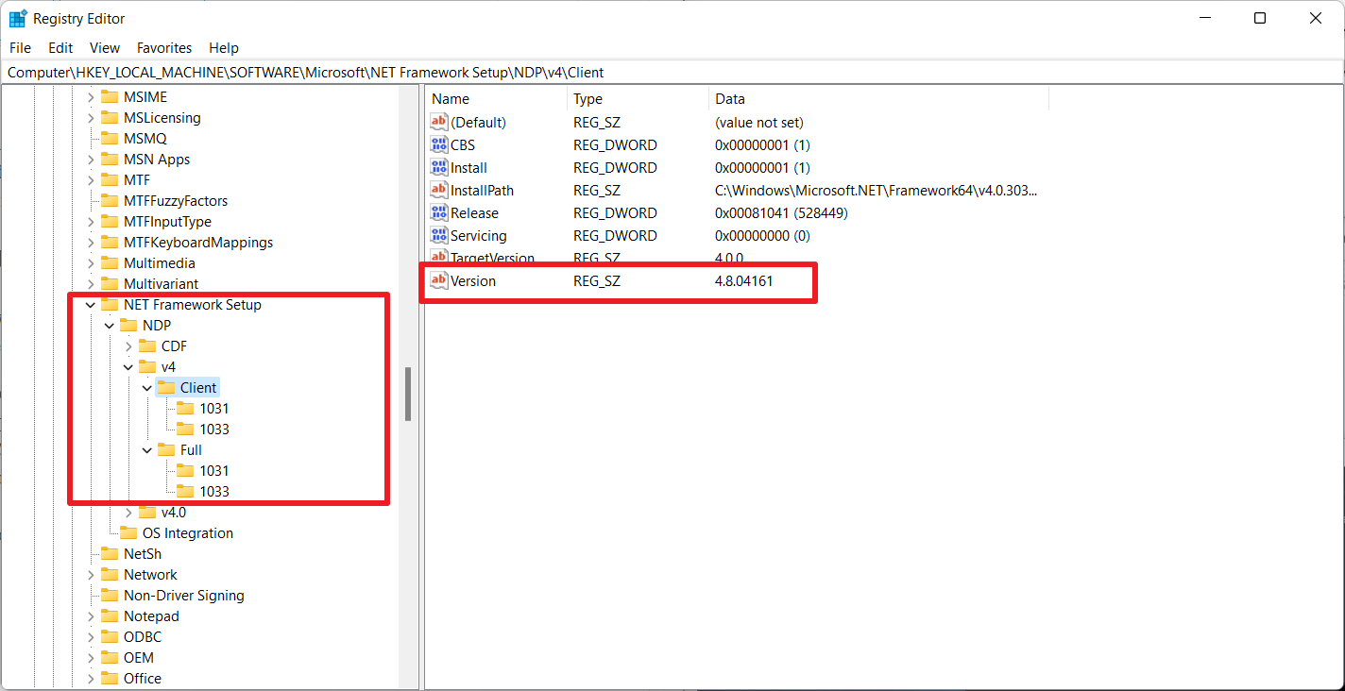Select the Notepad registry key
Viewport: 1345px width, 691px height.
click(x=150, y=615)
